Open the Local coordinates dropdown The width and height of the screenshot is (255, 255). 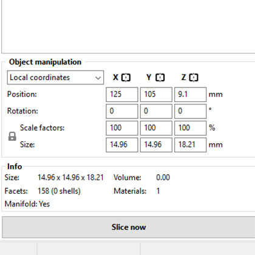click(x=55, y=78)
